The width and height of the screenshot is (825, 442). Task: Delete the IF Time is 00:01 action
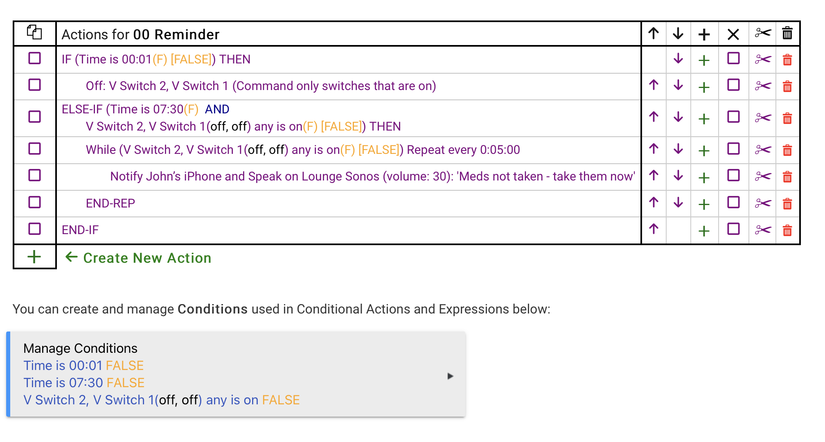(x=787, y=60)
